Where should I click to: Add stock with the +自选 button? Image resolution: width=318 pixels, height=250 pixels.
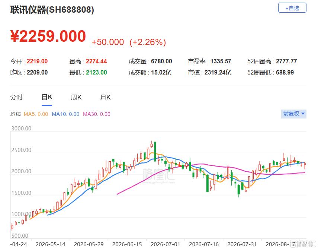click(292, 8)
